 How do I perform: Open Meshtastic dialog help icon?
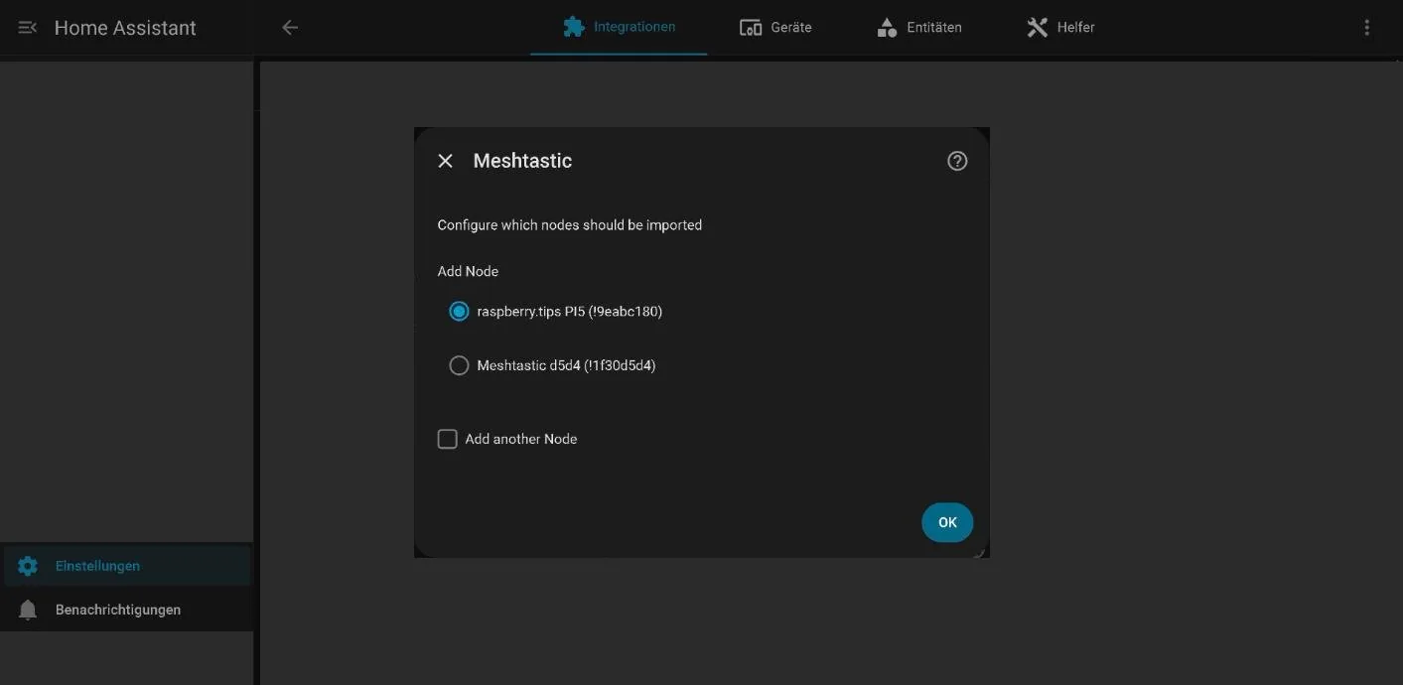[957, 161]
